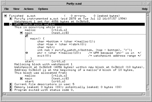Image resolution: width=152 pixels, height=102 pixels.
Task: Select 'Watchpoint 1 set for 4056 bytes' line
Action: tap(52, 21)
